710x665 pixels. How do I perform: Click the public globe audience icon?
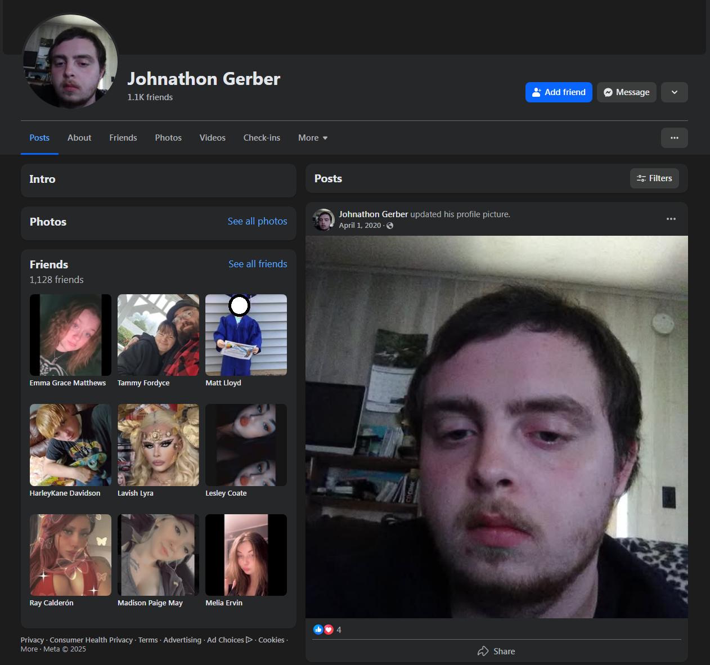pos(390,226)
